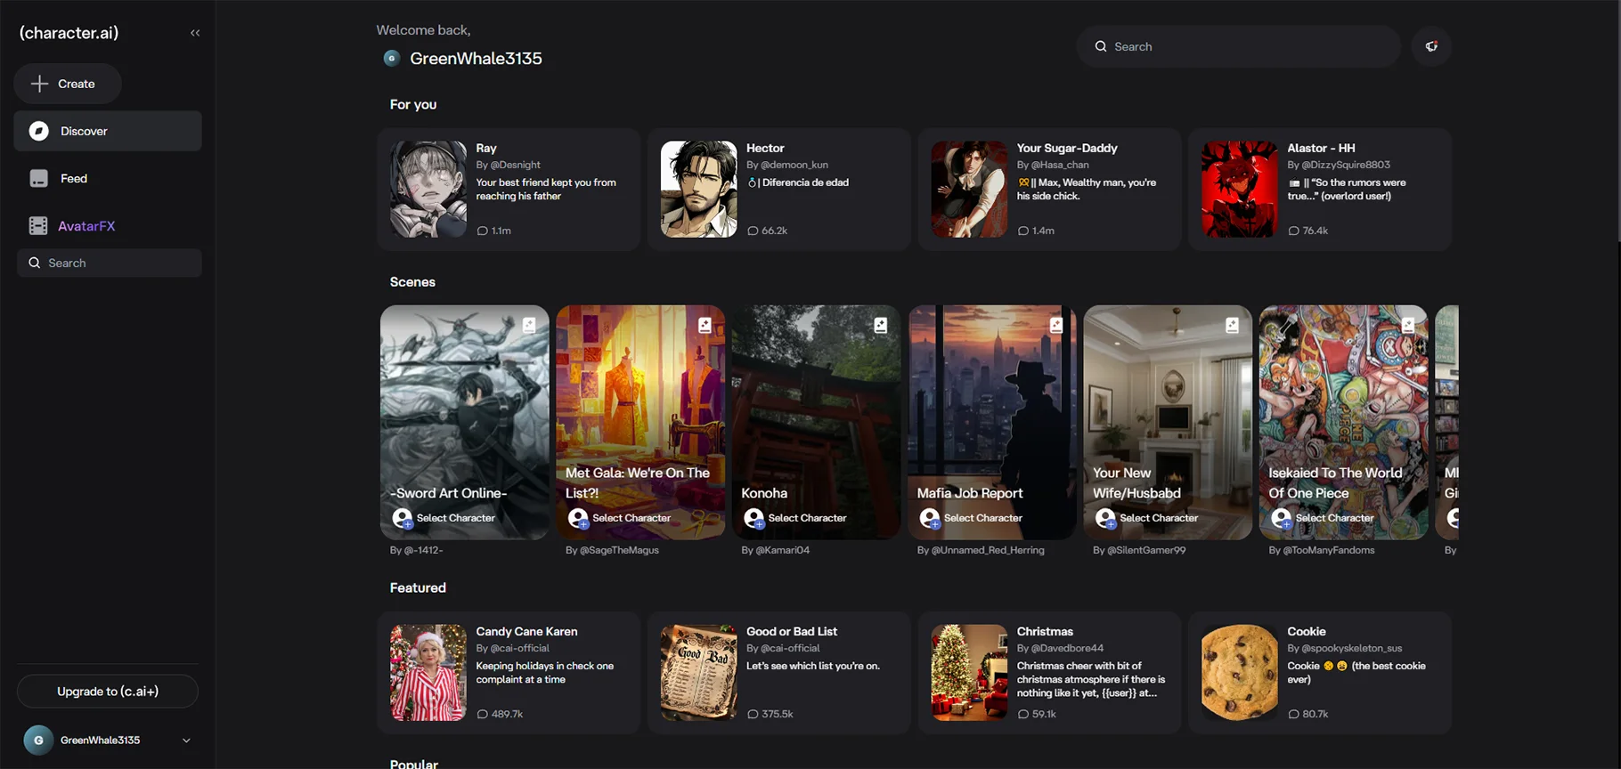Click the creator name @DizzySquire8803
Image resolution: width=1621 pixels, height=769 pixels.
coord(1346,165)
